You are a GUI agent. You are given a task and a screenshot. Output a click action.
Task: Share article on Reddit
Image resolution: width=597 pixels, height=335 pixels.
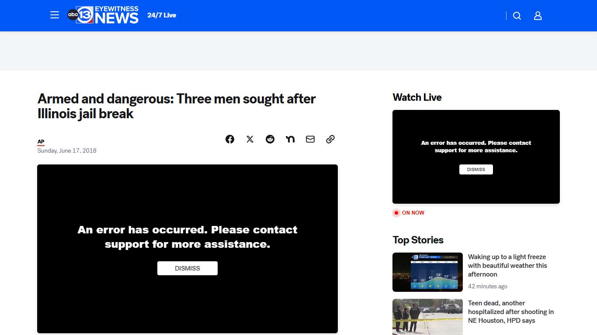270,139
